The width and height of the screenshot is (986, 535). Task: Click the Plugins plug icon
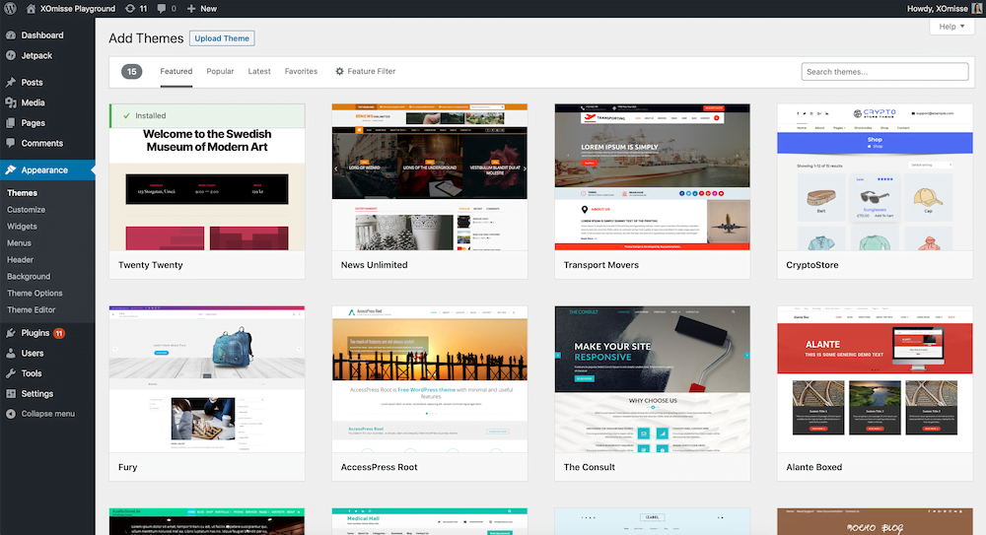11,333
